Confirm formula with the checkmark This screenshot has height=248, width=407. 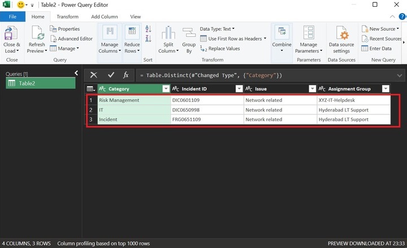[x=111, y=75]
